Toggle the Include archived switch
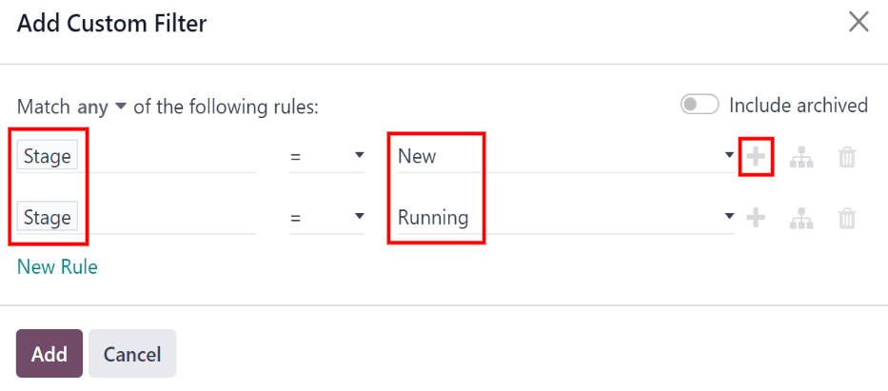The height and width of the screenshot is (391, 888). (x=700, y=105)
